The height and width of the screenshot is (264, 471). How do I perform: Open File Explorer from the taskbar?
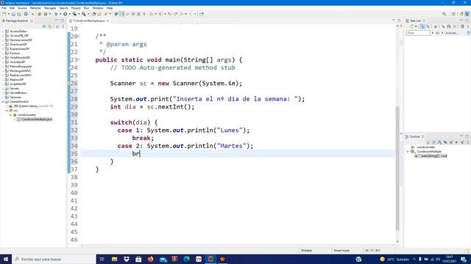coord(115,259)
